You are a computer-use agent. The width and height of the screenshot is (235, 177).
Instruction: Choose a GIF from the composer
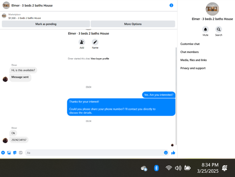click(21, 153)
